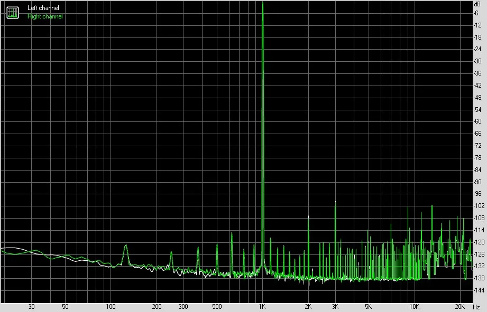Click the '-120' dB axis value
The height and width of the screenshot is (312, 487).
point(479,242)
